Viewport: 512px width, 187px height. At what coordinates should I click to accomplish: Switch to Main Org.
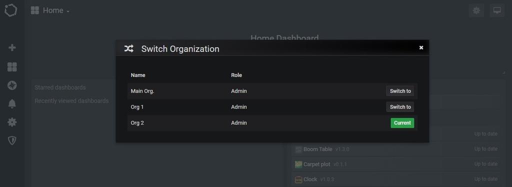pos(400,91)
